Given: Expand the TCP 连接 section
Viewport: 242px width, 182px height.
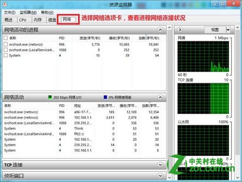Looking at the screenshot, I should pyautogui.click(x=160, y=165).
